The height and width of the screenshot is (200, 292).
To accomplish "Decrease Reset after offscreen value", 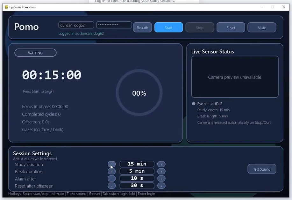I will click(112, 186).
